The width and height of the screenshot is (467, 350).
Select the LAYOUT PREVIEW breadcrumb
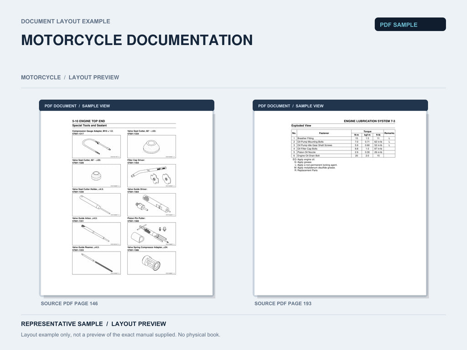coord(94,77)
